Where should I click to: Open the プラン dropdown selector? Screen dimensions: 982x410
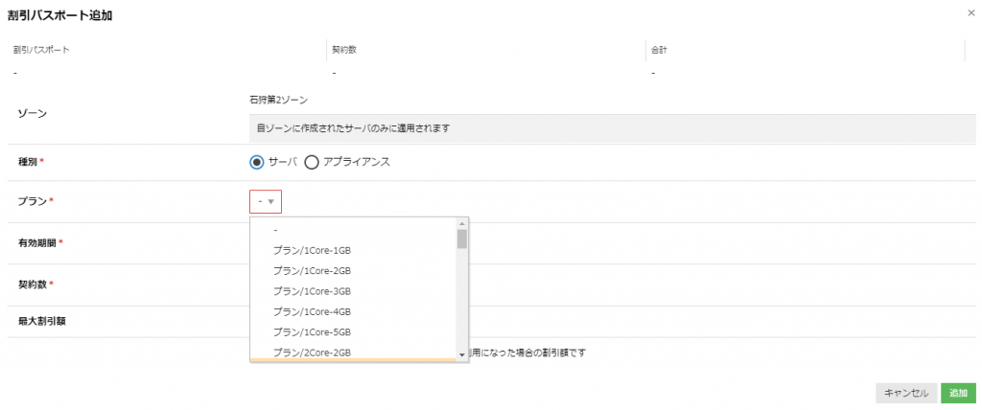pyautogui.click(x=266, y=201)
